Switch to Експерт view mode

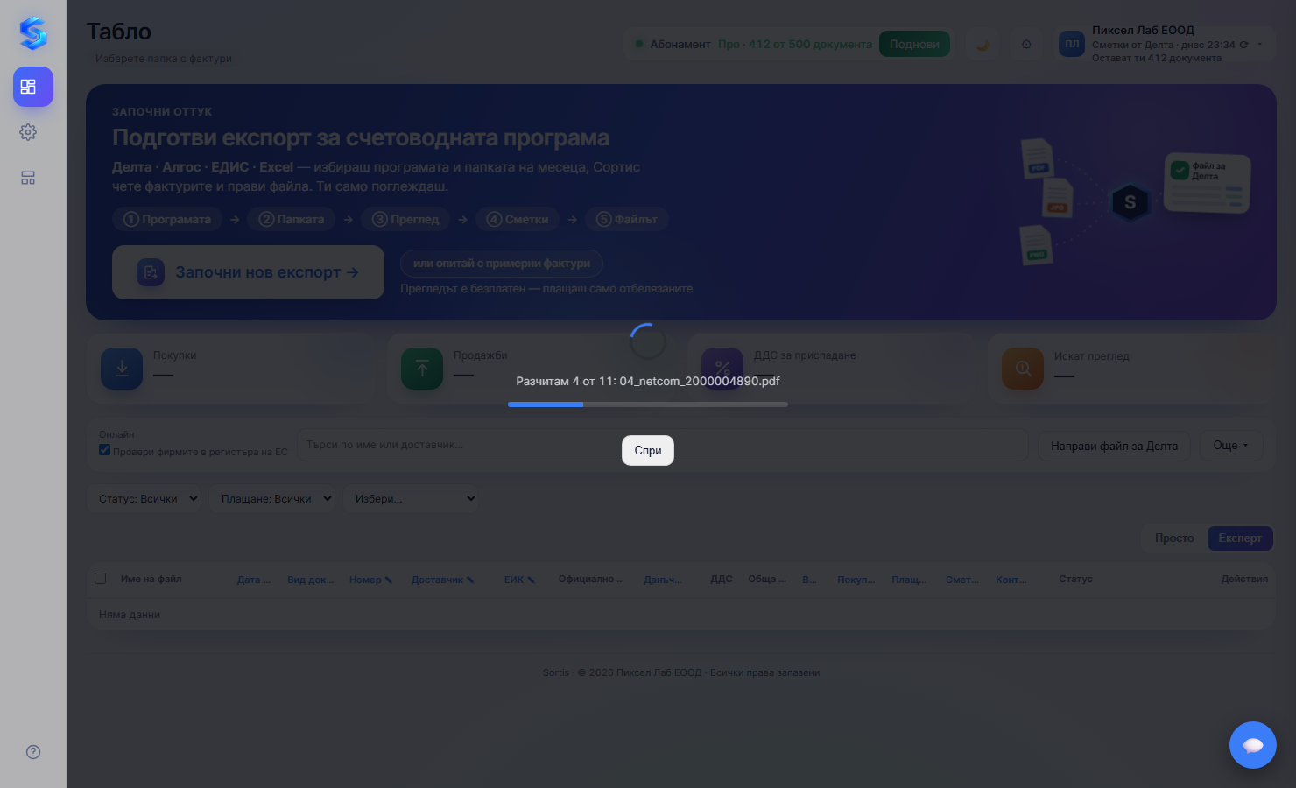pyautogui.click(x=1240, y=538)
